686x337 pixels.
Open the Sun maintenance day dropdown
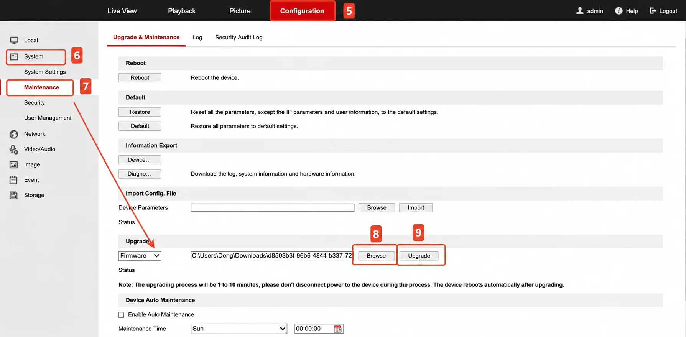click(x=239, y=329)
